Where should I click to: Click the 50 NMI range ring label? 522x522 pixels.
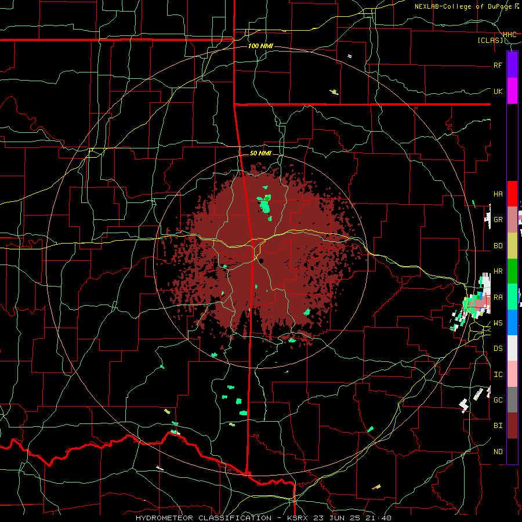260,153
